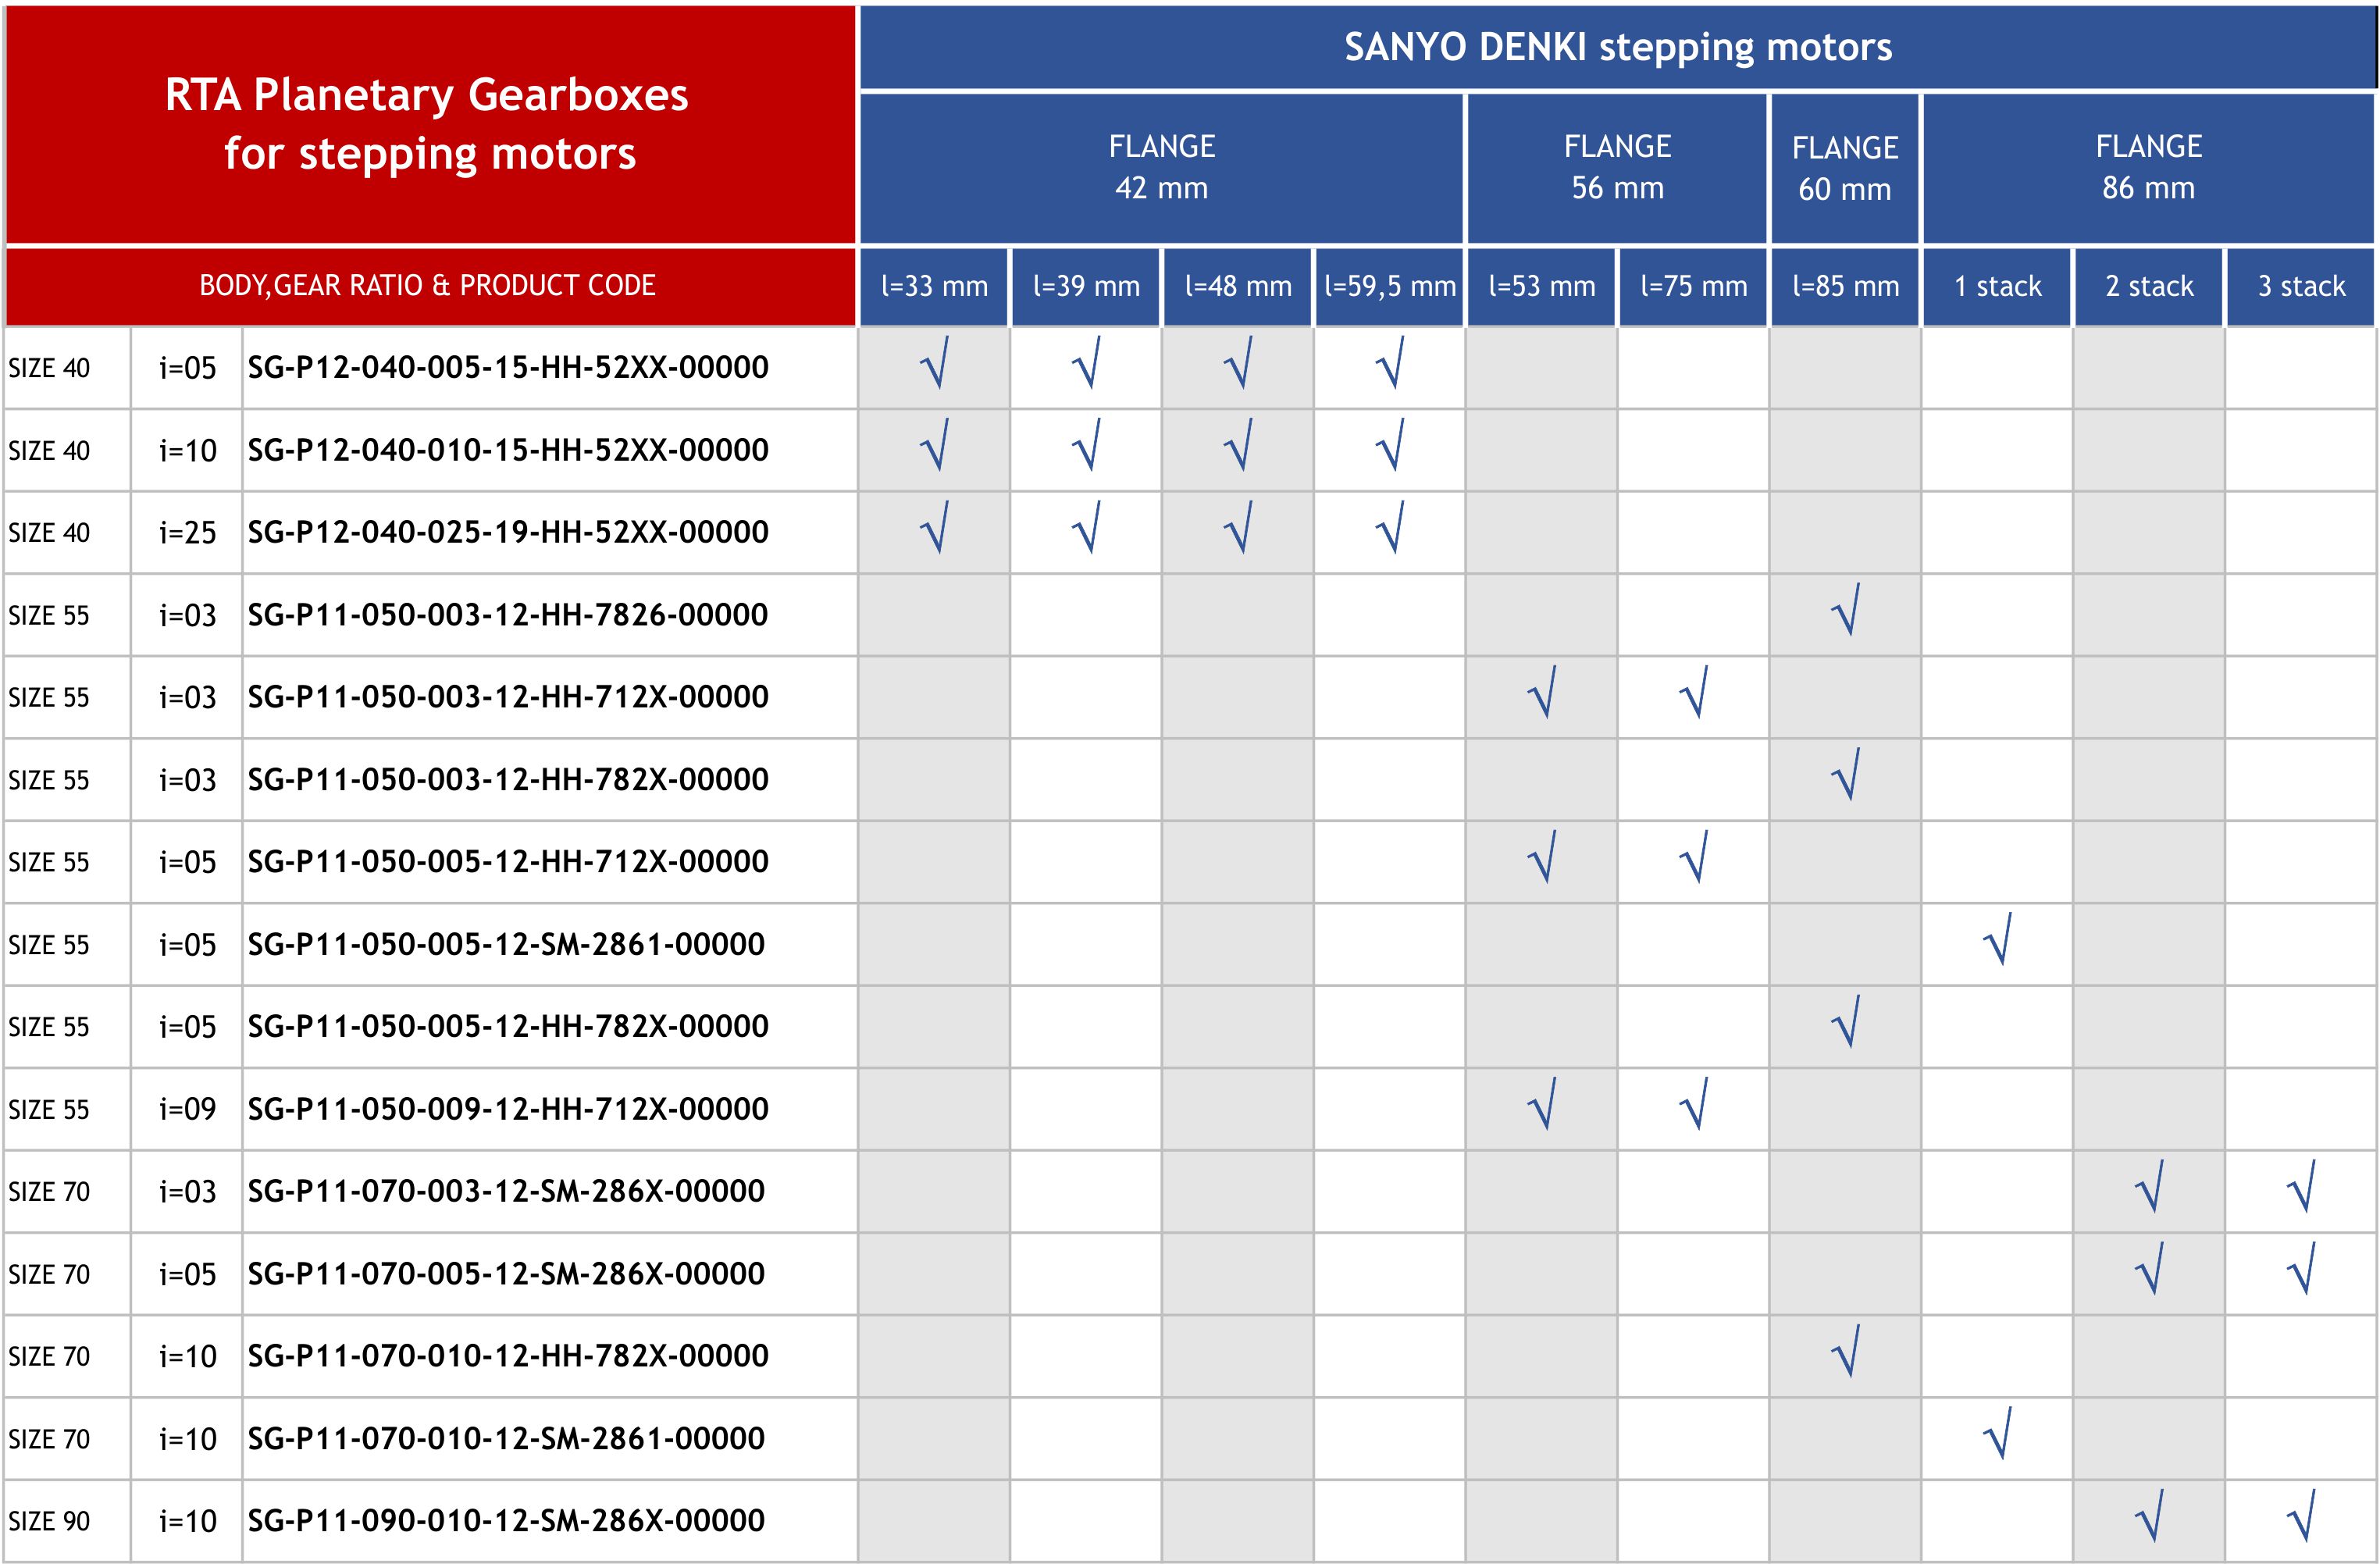Click 3 stack checkmark in 070-005-12-SM-286X row
Viewport: 2380px width, 1564px height.
[x=2301, y=1268]
